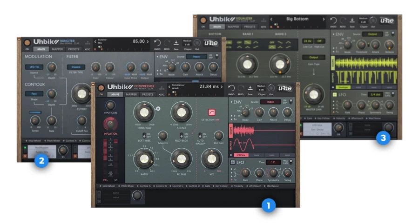Click the u-he logo in Compressor window
This screenshot has width=419, height=224.
[x=285, y=88]
